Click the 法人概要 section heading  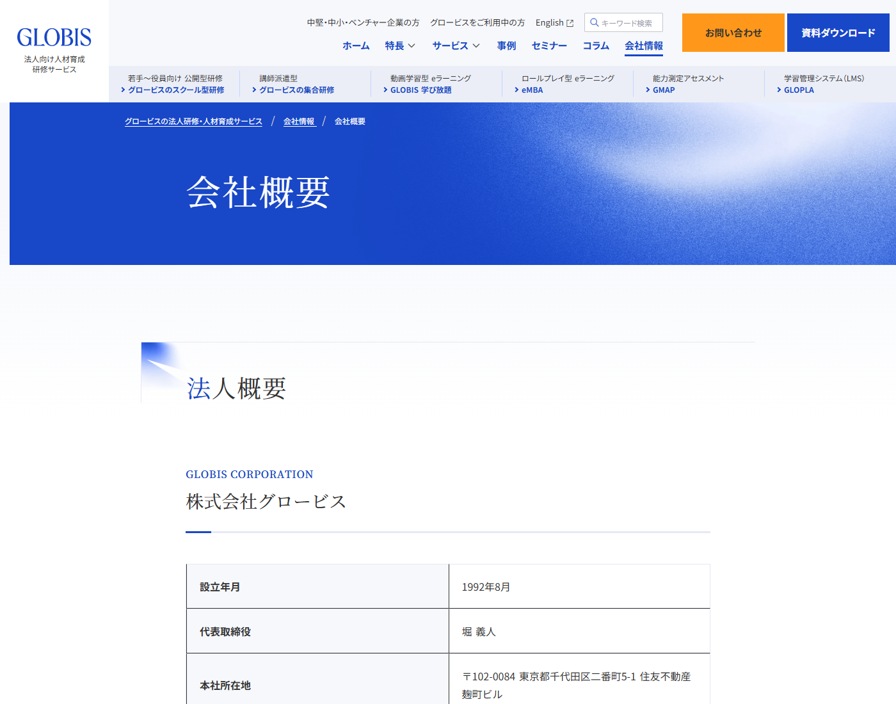236,388
